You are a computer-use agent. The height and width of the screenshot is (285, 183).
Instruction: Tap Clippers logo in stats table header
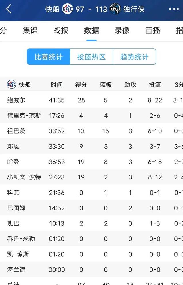coord(12,84)
